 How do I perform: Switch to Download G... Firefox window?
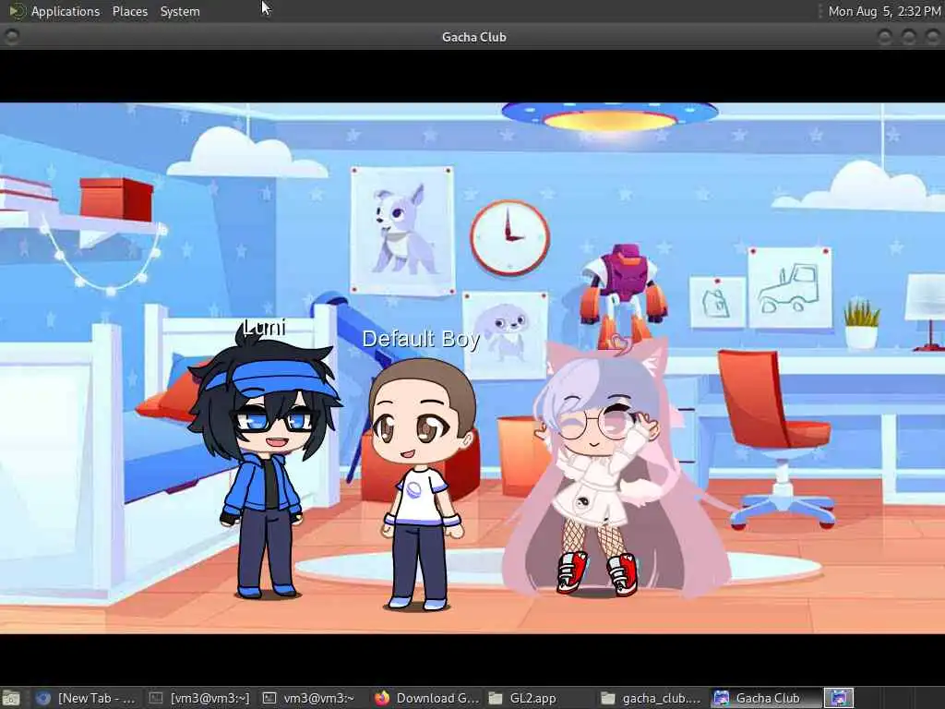click(x=426, y=698)
